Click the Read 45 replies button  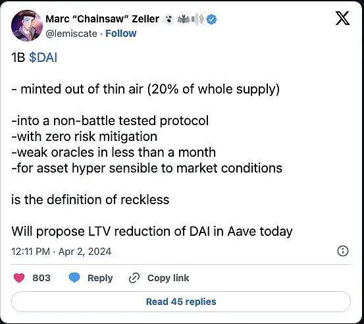[181, 302]
